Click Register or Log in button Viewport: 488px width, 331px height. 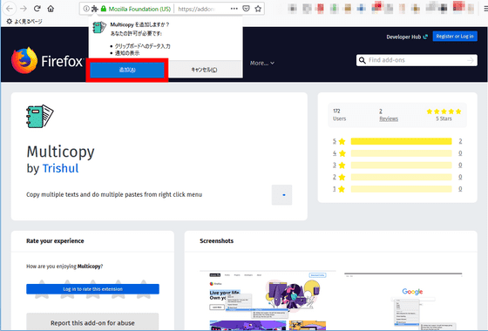[x=455, y=37]
